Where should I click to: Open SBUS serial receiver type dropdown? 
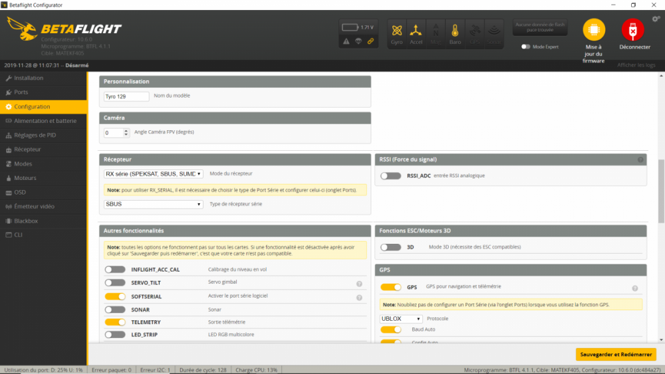coord(153,204)
